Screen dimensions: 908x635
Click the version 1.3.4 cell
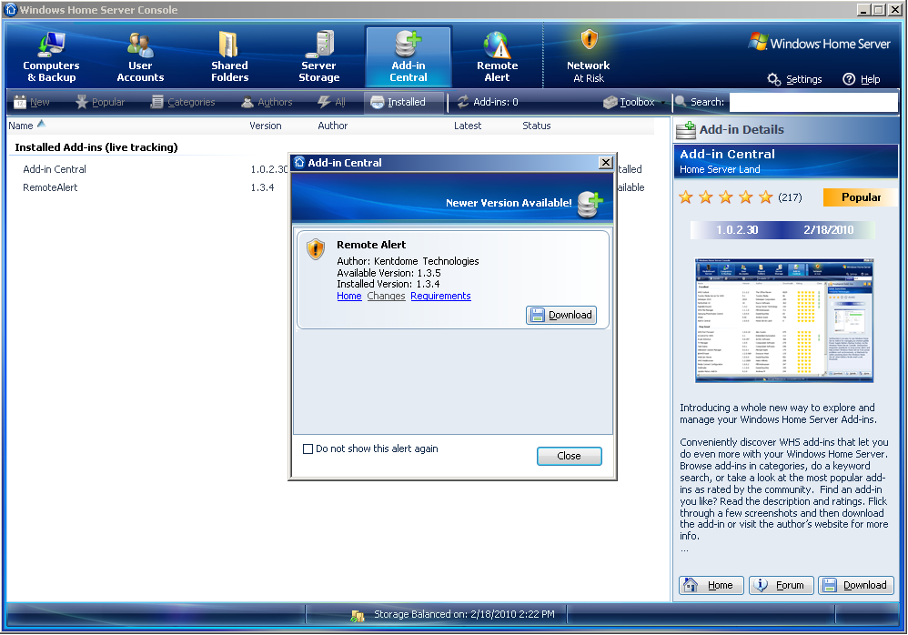(x=262, y=187)
